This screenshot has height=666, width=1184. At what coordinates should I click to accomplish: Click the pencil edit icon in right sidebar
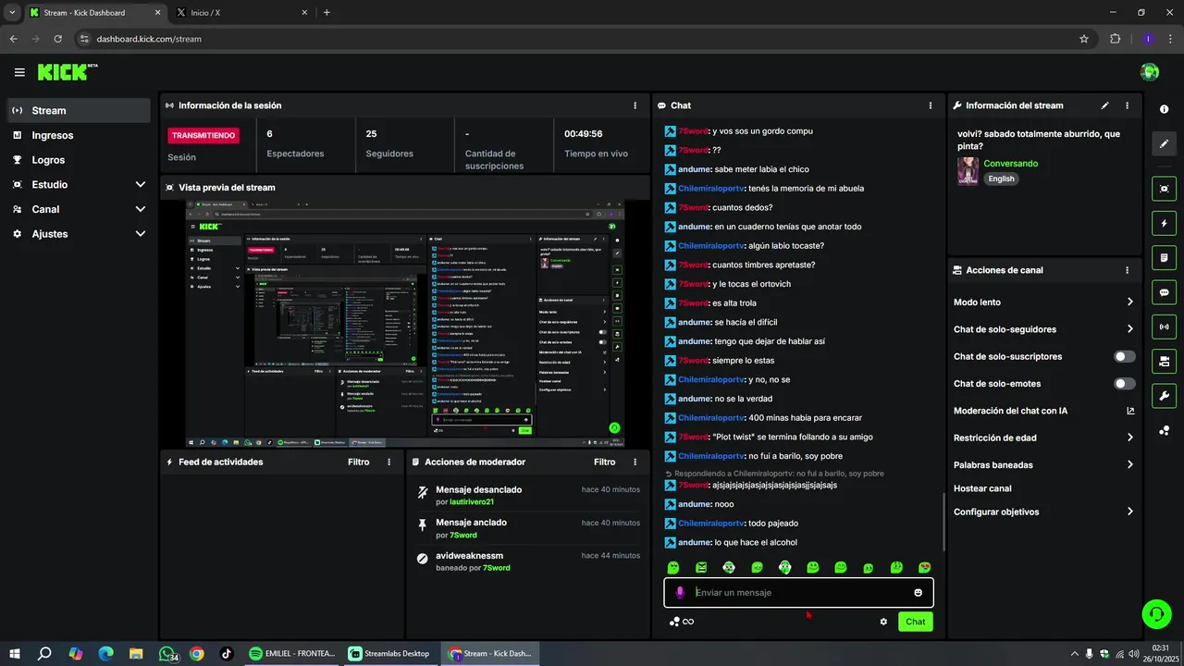coord(1164,143)
